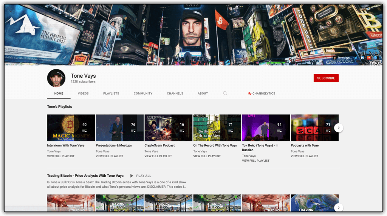Screen dimensions: 387x216
Task: Open the Channelytics extension tab
Action: pos(262,93)
